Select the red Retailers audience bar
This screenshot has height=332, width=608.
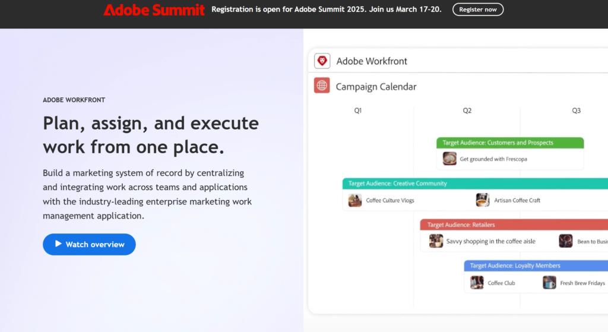coord(514,225)
